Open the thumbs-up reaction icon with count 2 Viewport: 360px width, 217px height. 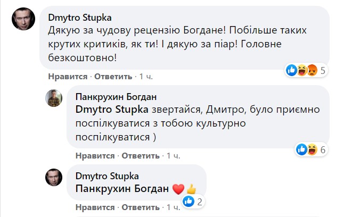click(x=188, y=201)
